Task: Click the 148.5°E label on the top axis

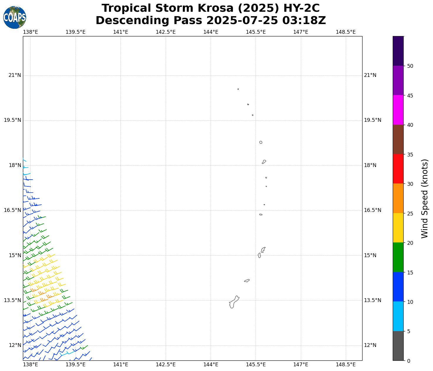Action: 346,32
